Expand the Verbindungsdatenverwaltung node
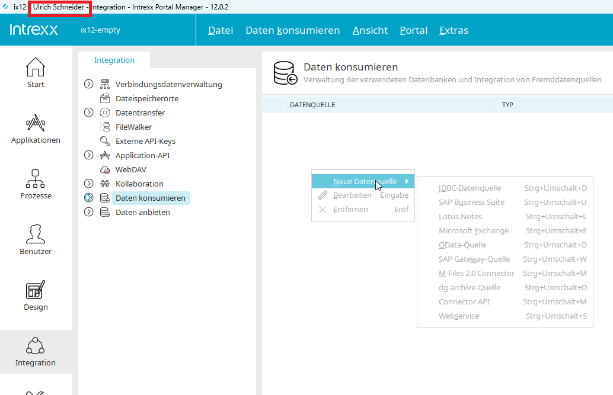 89,84
